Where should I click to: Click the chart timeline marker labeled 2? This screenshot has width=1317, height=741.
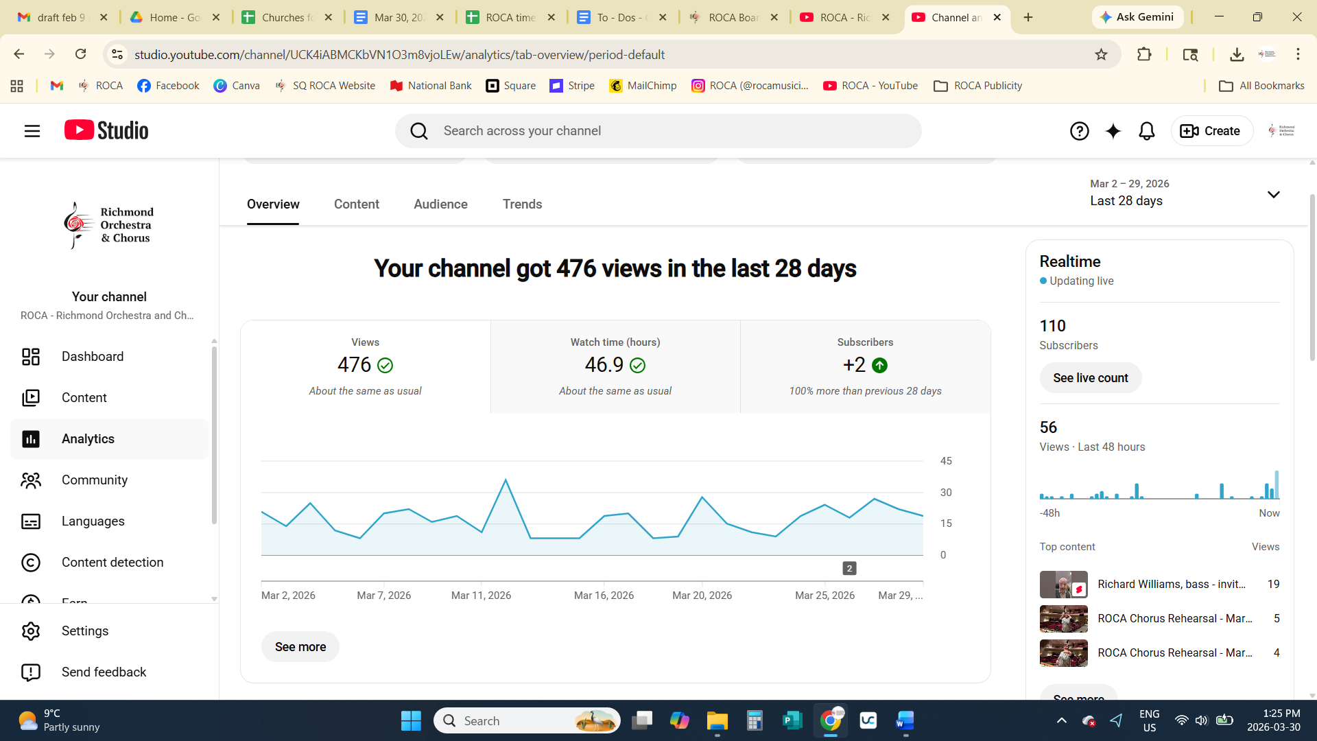pyautogui.click(x=849, y=568)
